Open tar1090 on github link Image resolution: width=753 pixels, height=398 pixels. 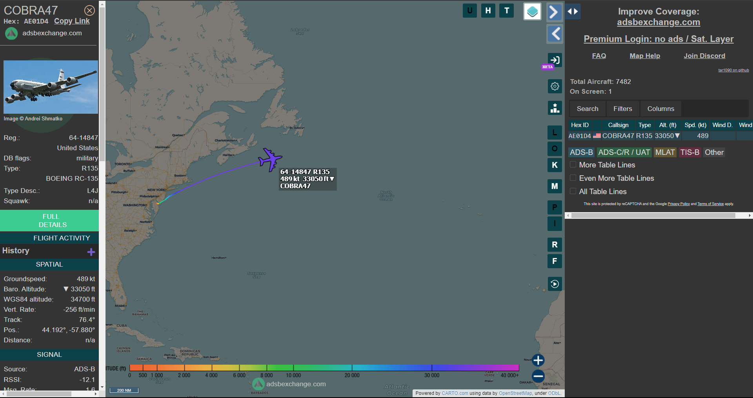(733, 70)
